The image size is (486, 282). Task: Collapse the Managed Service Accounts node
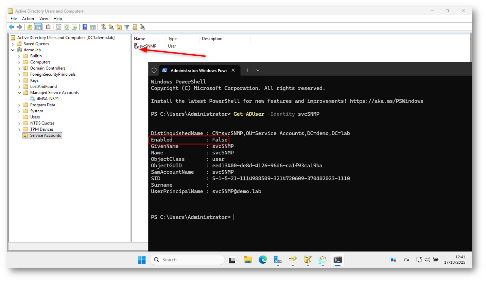click(x=19, y=92)
